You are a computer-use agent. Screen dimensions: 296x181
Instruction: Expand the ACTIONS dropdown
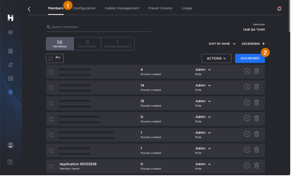tap(216, 58)
